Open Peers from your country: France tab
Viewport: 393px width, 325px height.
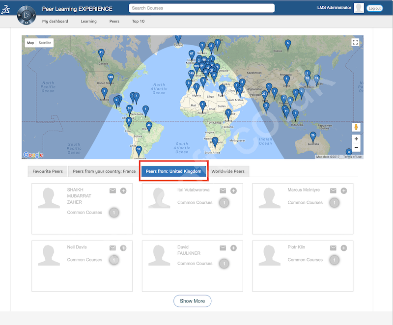(x=104, y=171)
